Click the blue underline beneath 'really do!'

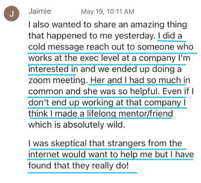pyautogui.click(x=83, y=172)
